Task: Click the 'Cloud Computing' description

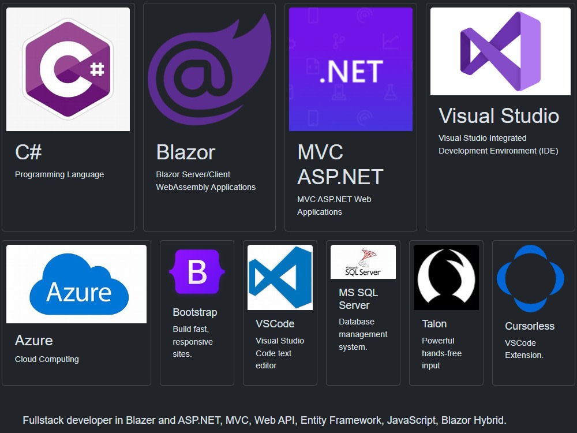Action: tap(47, 359)
